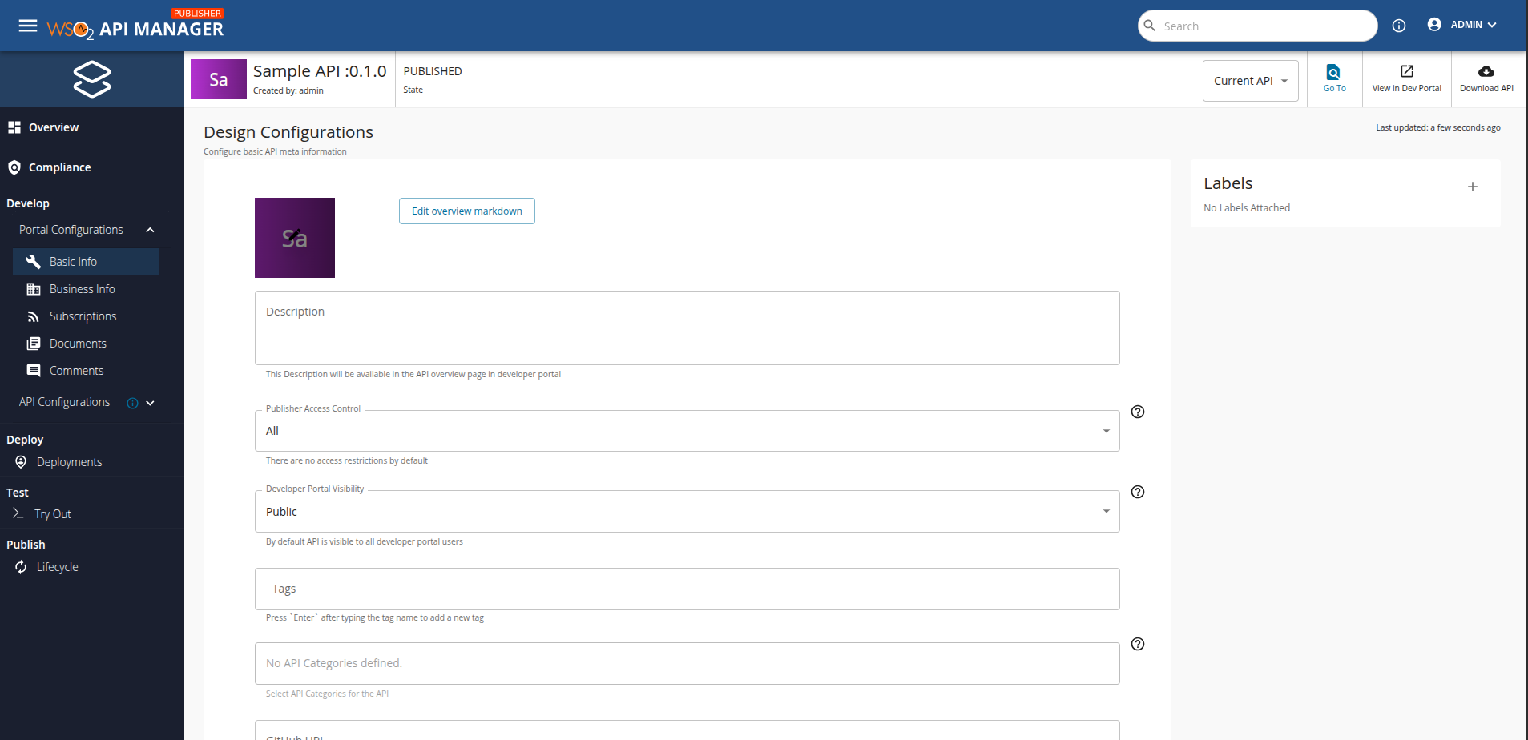Viewport: 1528px width, 740px height.
Task: Click the 'Created by: admin' text
Action: pos(288,91)
